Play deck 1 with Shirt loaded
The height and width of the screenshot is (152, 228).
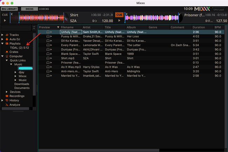[5, 20]
